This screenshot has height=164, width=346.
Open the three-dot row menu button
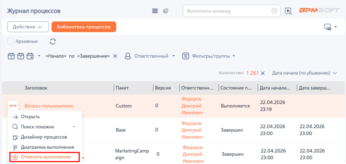tap(13, 106)
